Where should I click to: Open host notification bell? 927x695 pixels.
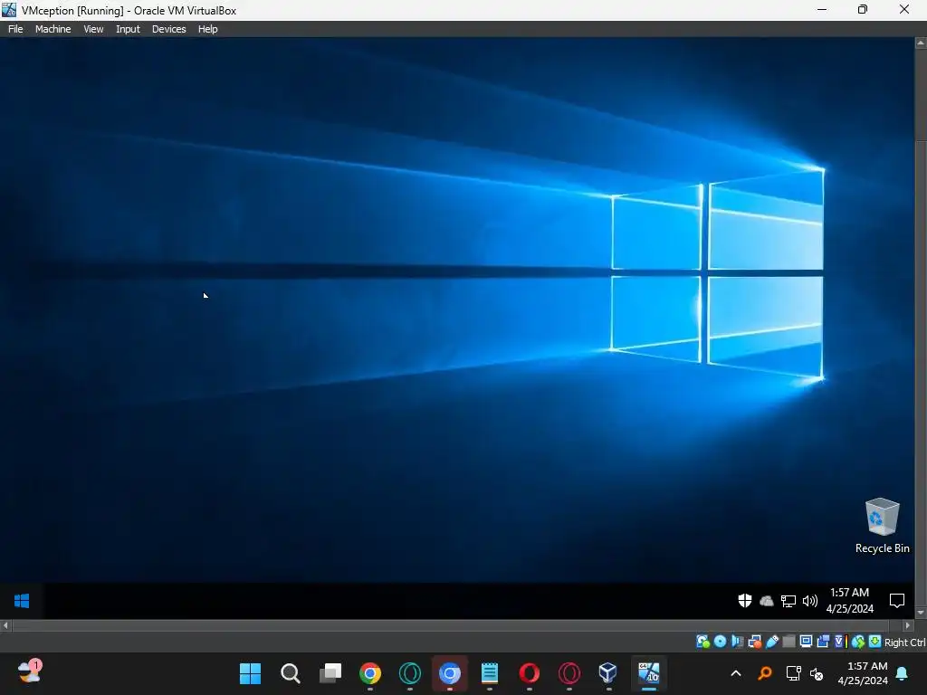pyautogui.click(x=903, y=673)
